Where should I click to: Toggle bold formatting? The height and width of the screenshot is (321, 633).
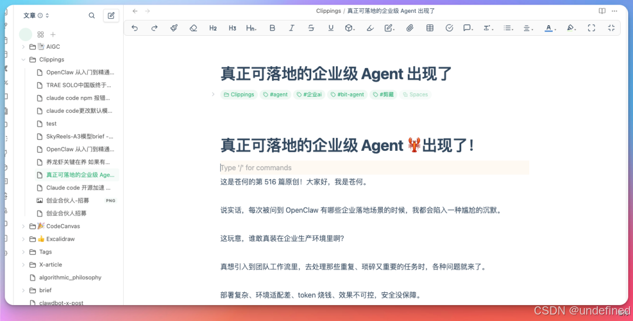pos(272,28)
